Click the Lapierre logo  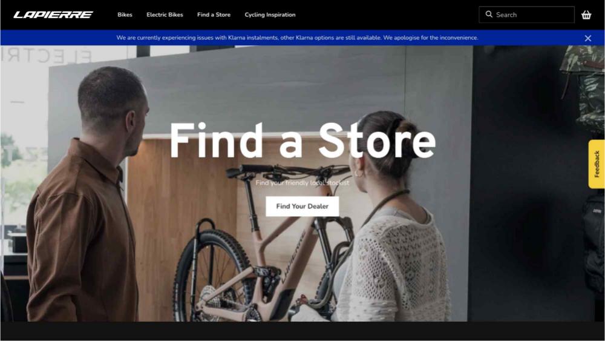(x=53, y=15)
